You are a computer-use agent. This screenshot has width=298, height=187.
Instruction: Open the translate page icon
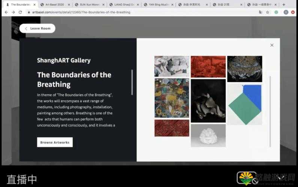point(261,12)
